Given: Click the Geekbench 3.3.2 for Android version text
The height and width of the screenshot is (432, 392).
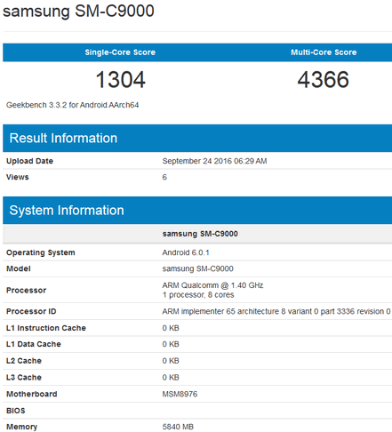Looking at the screenshot, I should tap(73, 105).
